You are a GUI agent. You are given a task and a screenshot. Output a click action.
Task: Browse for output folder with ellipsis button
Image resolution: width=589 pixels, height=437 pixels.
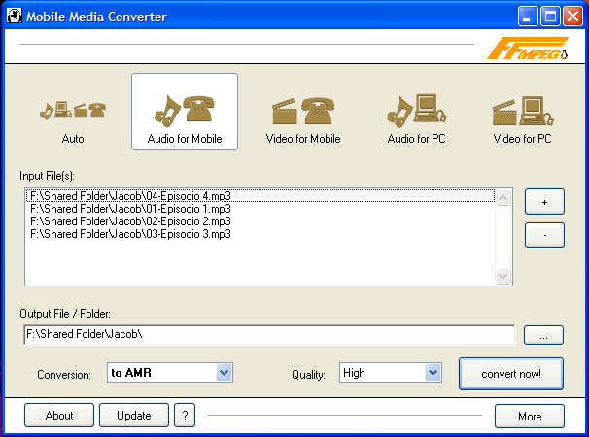click(x=543, y=335)
